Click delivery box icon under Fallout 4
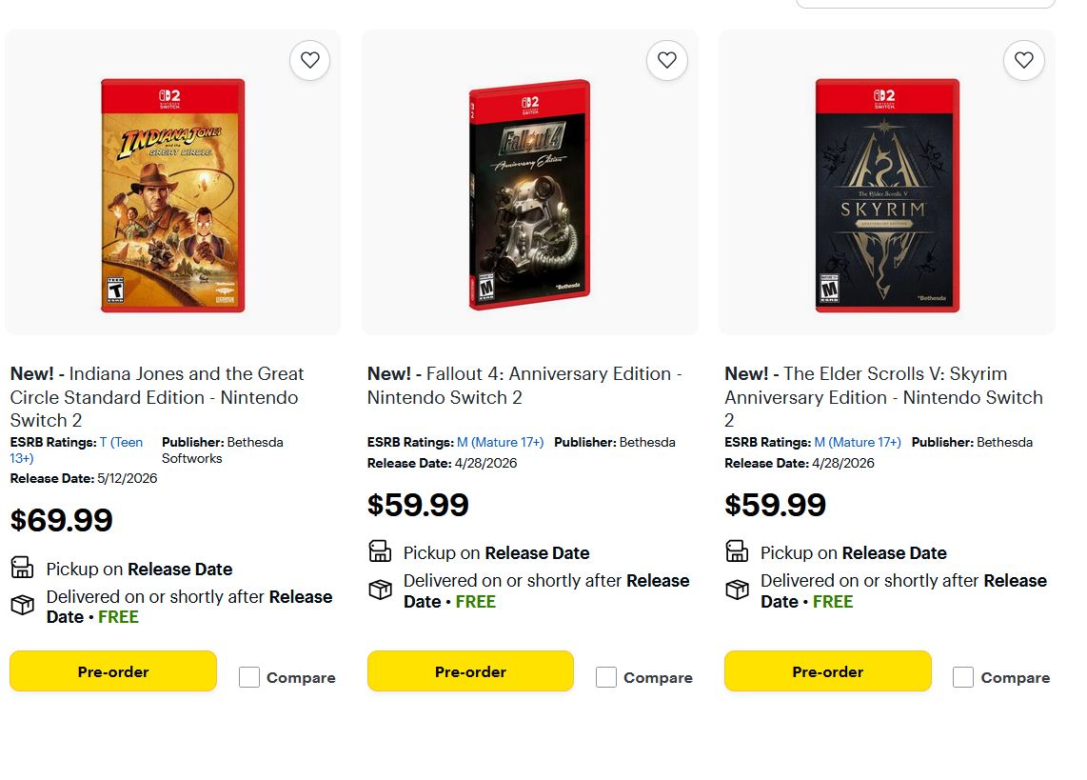The height and width of the screenshot is (780, 1087). (x=380, y=590)
